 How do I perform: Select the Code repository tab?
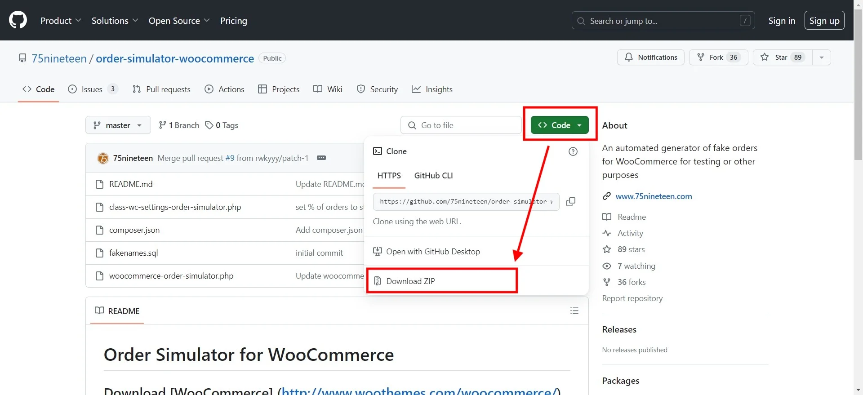tap(39, 89)
